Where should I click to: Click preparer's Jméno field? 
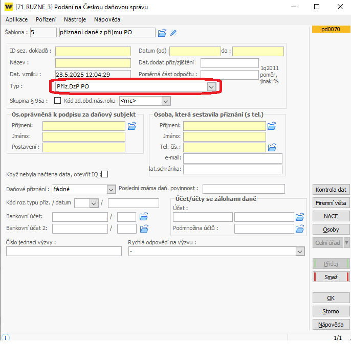click(225, 136)
